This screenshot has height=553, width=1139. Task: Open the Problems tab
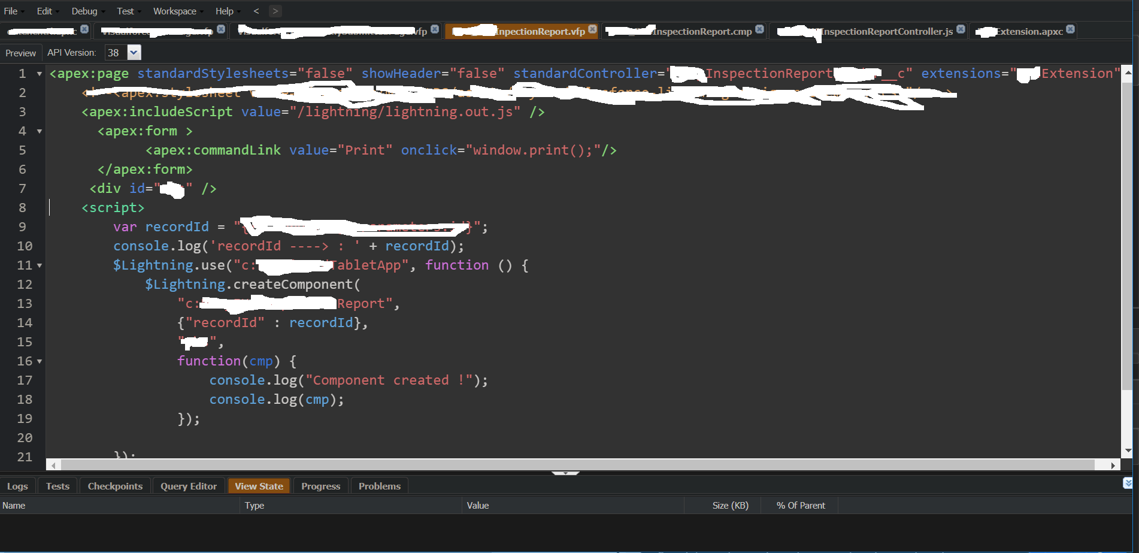point(379,486)
